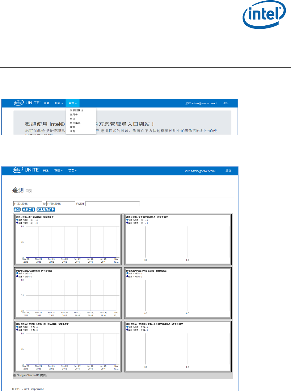Click 登出 on the 遙測 page navbar
291x391 pixels.
pyautogui.click(x=228, y=170)
